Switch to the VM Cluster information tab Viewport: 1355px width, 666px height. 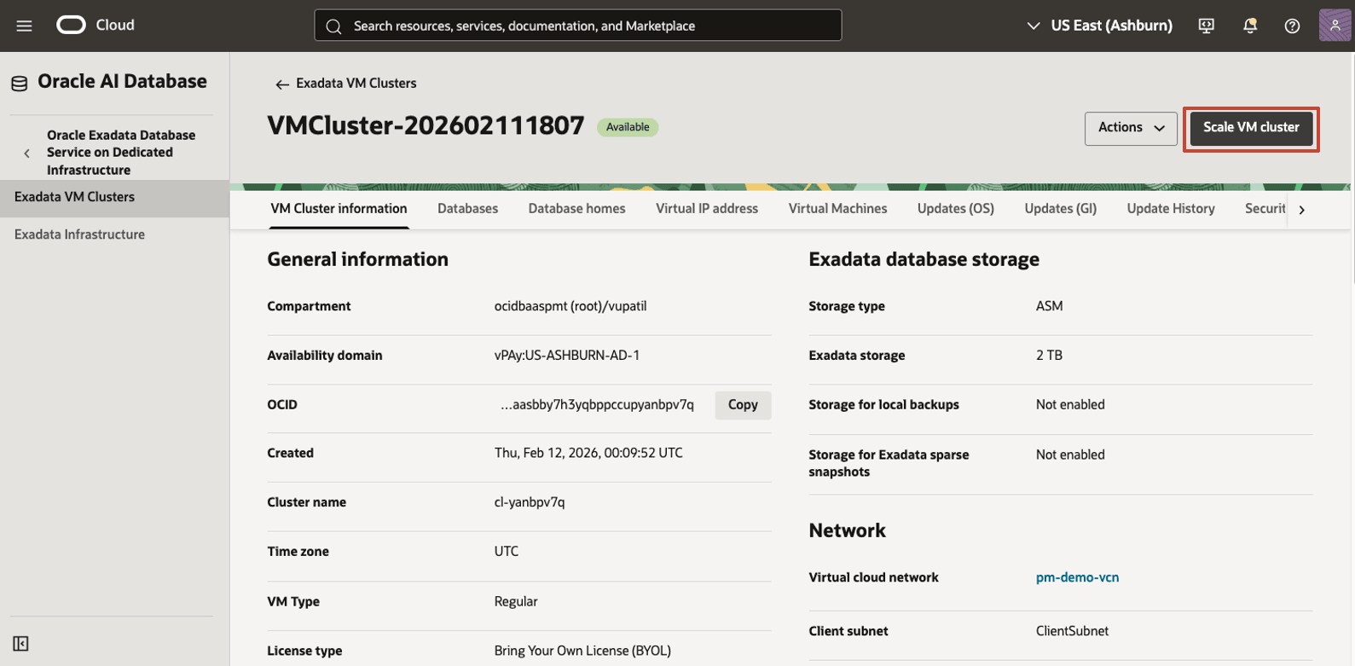(x=339, y=209)
